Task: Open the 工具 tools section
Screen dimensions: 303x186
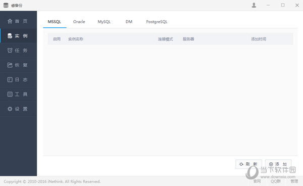Action: pyautogui.click(x=18, y=94)
